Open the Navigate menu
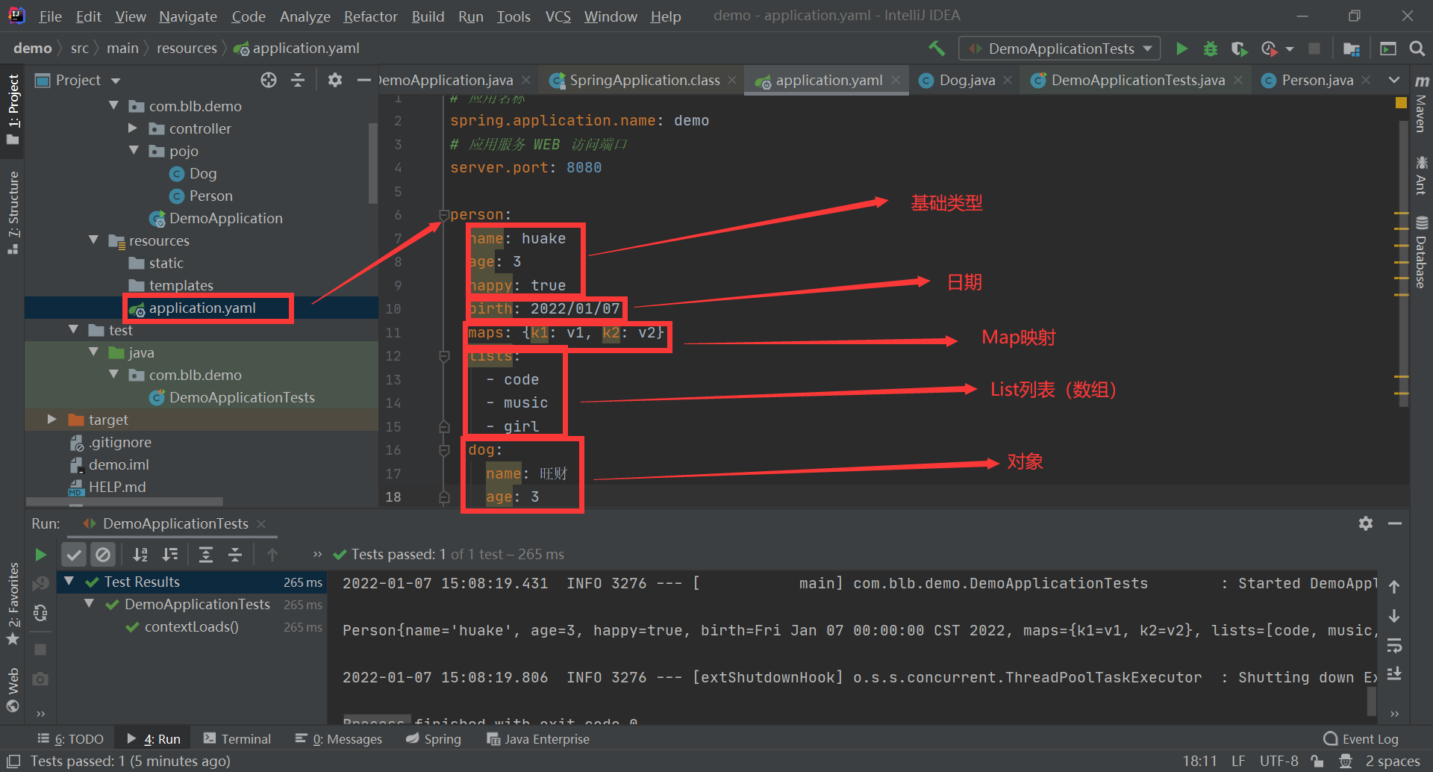The height and width of the screenshot is (772, 1433). pos(188,16)
